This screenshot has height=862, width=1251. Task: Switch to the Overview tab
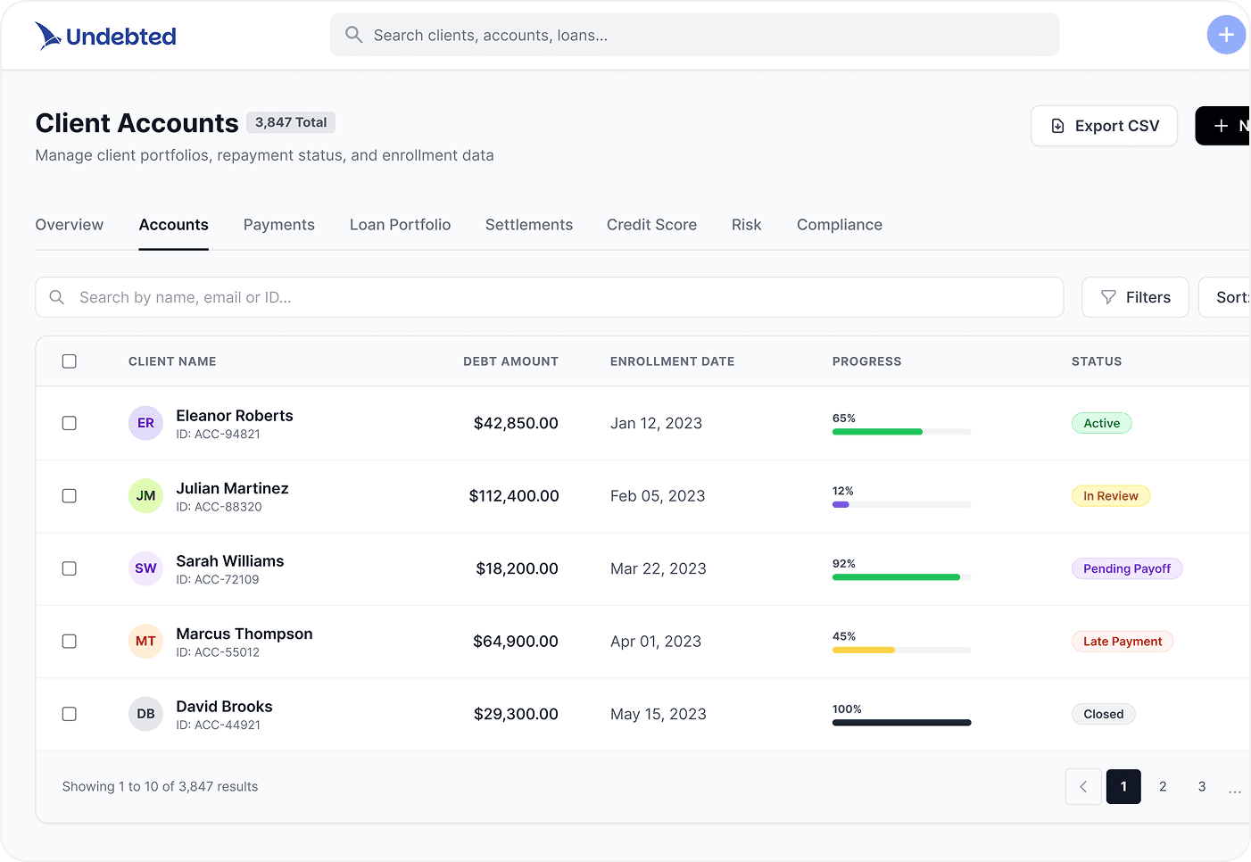coord(70,225)
